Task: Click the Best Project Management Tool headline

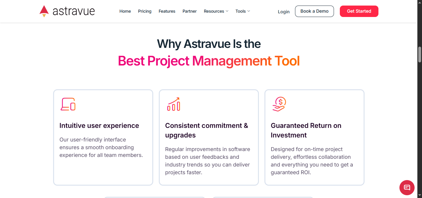Action: pos(209,61)
